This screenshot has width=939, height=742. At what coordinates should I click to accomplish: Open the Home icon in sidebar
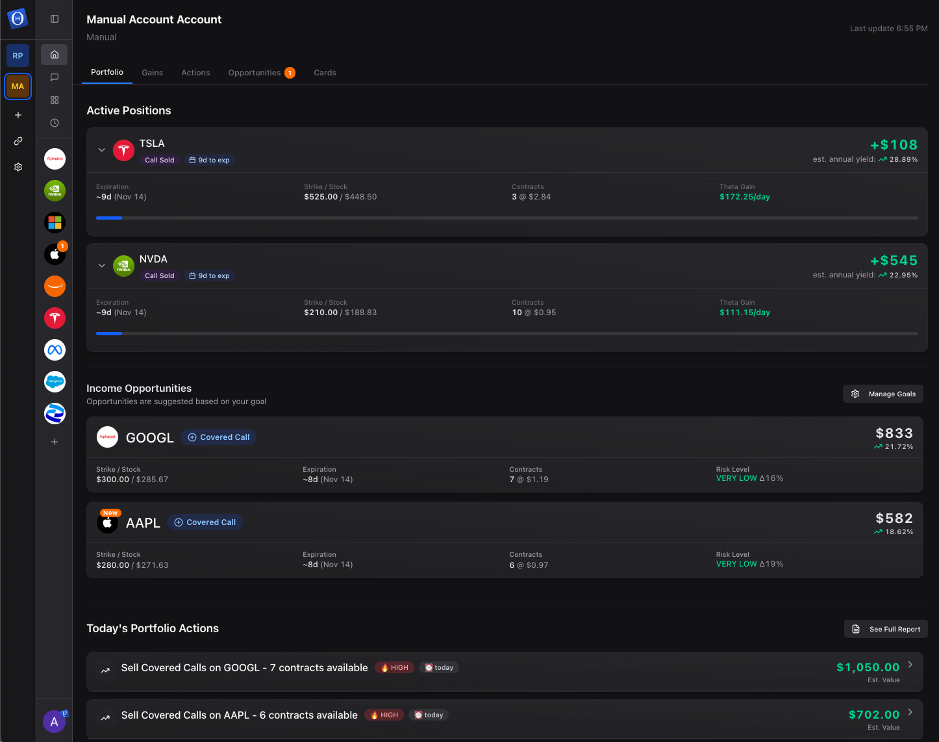tap(55, 55)
